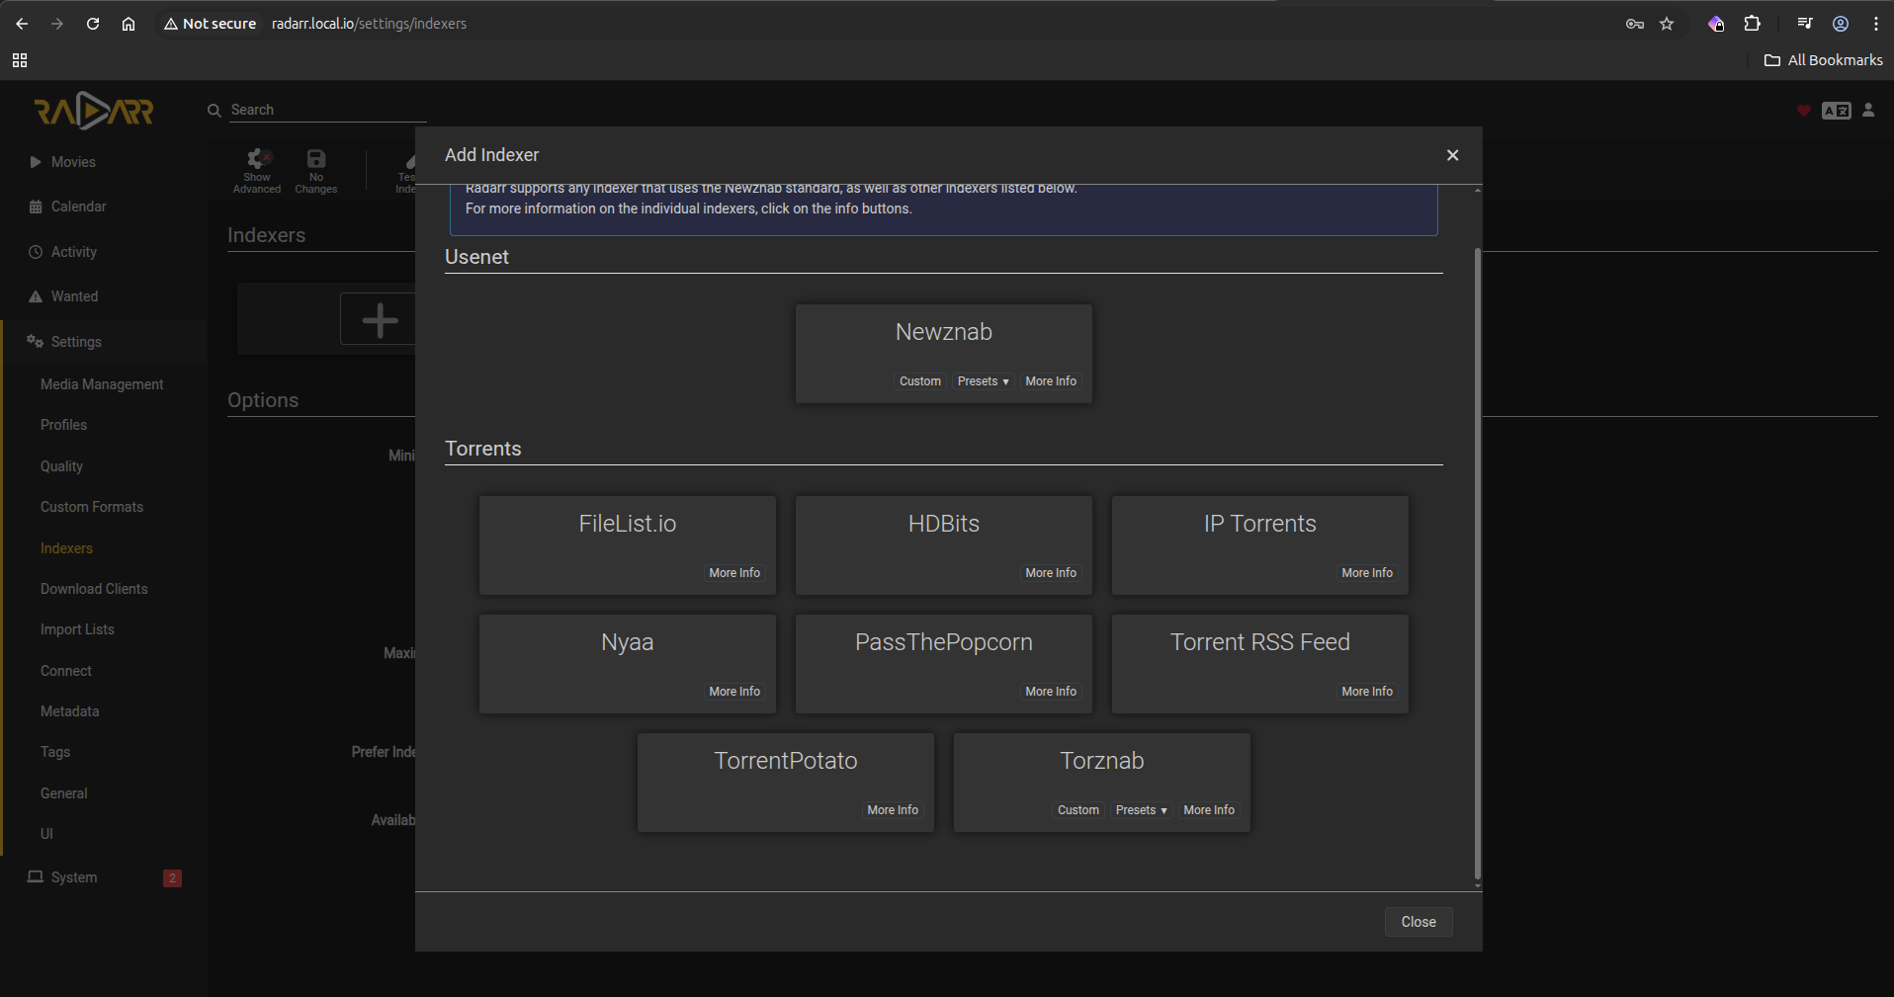The image size is (1894, 997).
Task: Go to Media Management settings
Action: [x=102, y=384]
